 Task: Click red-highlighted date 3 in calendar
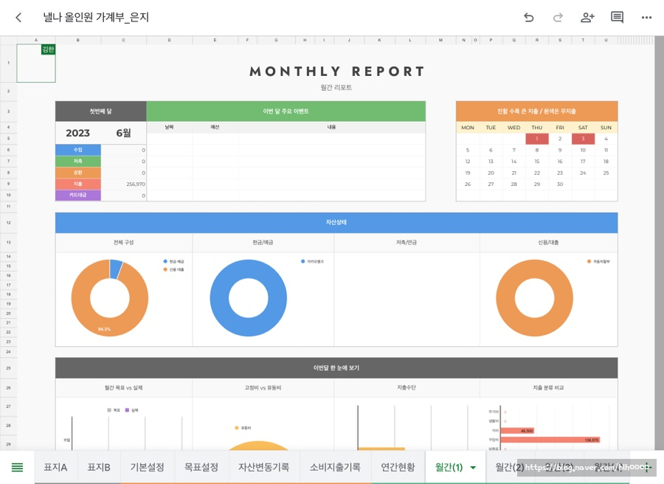[x=583, y=139]
